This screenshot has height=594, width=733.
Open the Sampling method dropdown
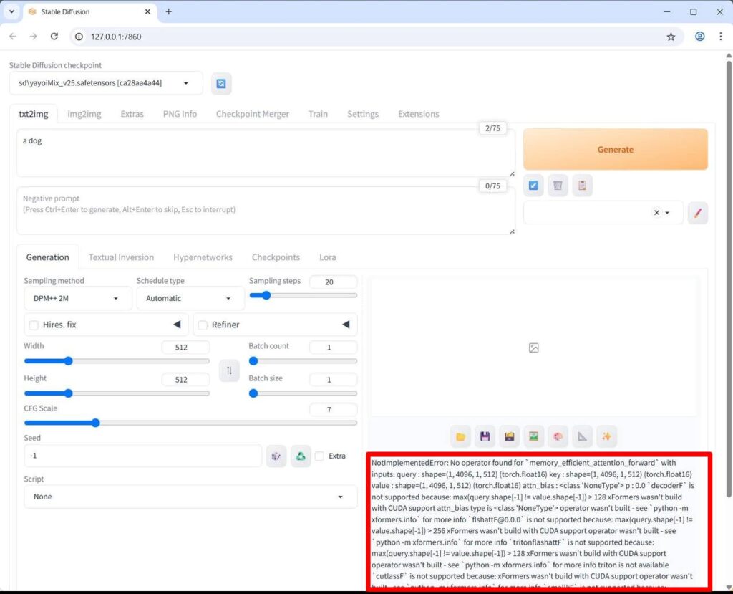[x=77, y=298]
